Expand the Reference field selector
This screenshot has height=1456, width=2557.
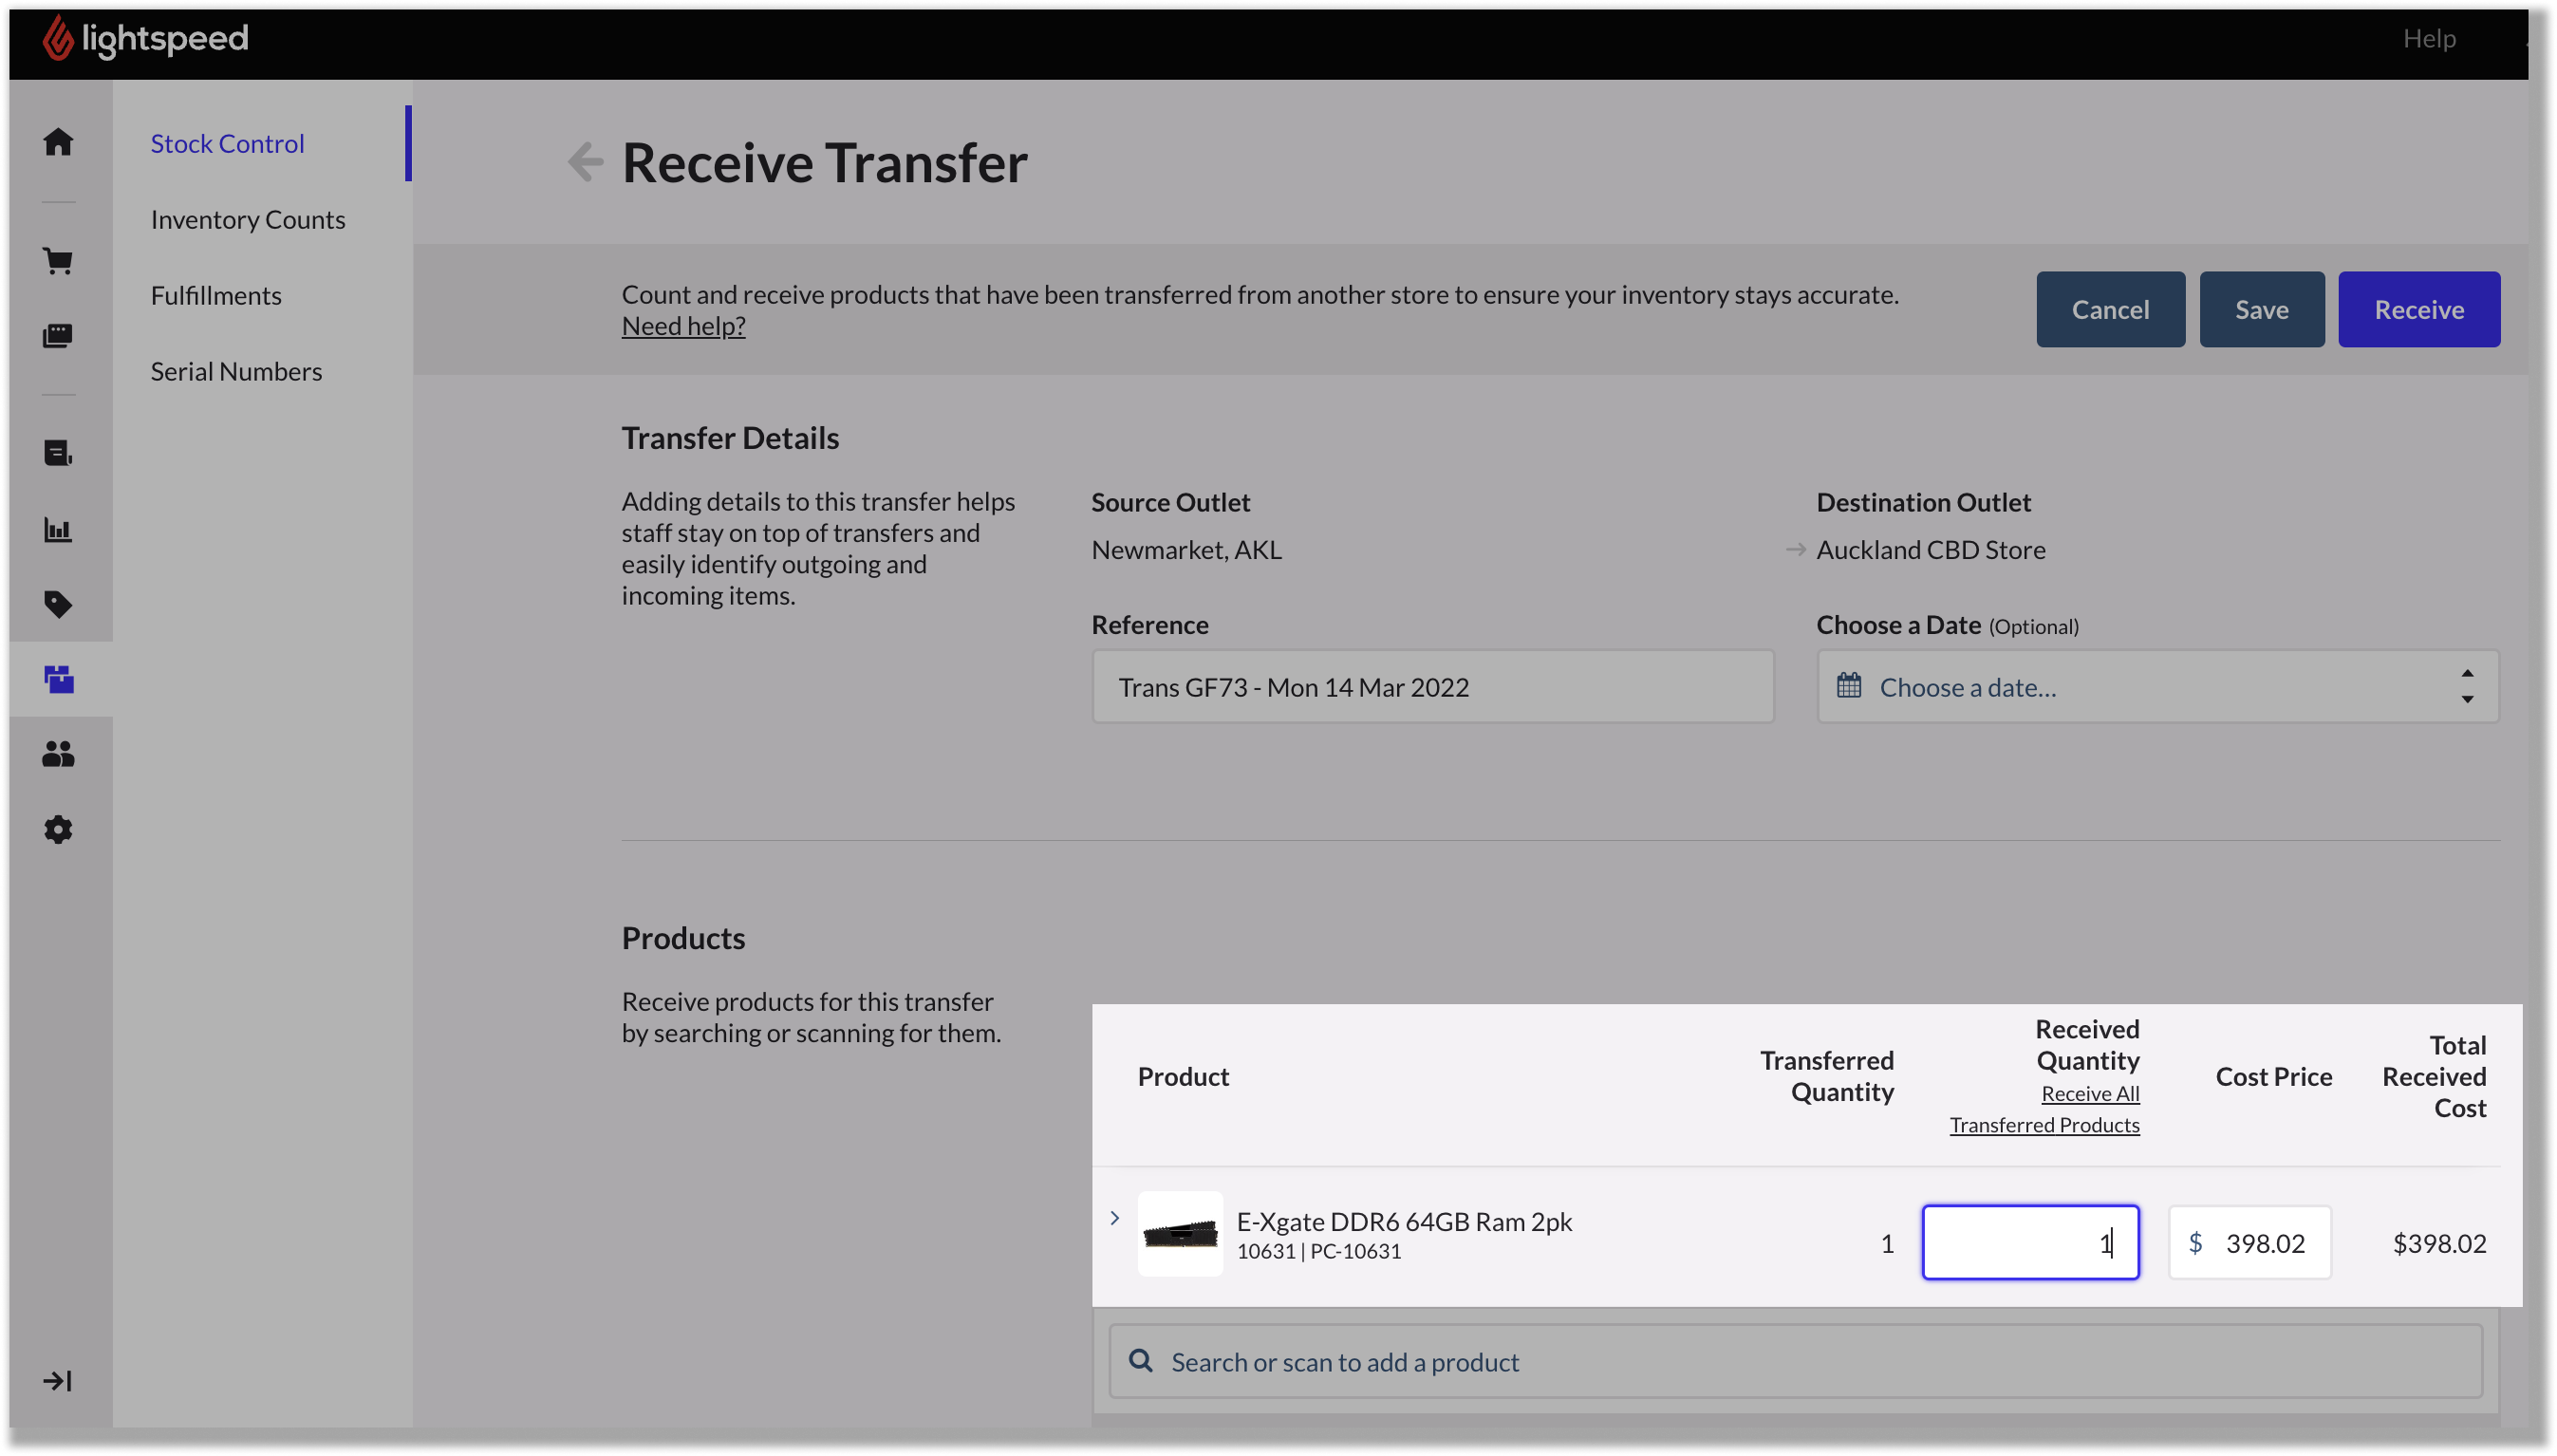coord(1432,687)
